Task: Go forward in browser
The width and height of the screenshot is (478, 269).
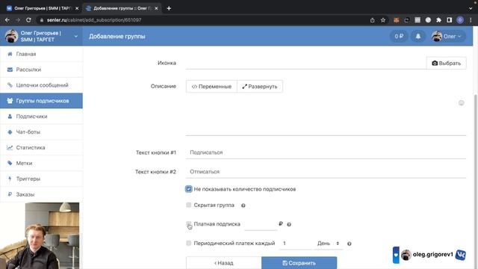Action: pos(18,20)
